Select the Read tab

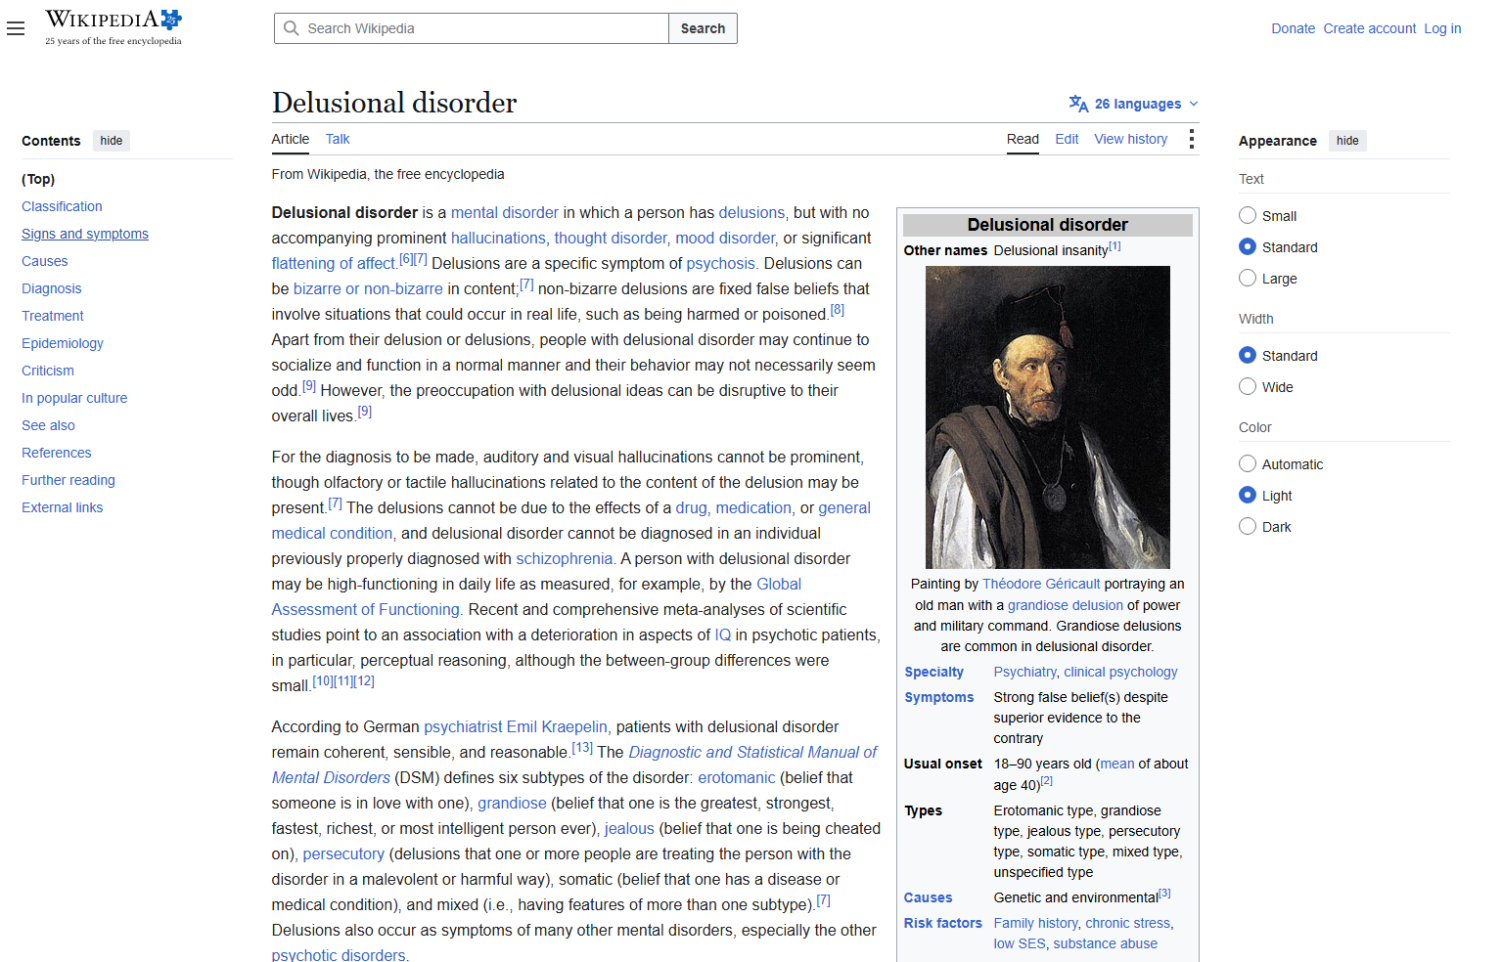tap(1023, 139)
